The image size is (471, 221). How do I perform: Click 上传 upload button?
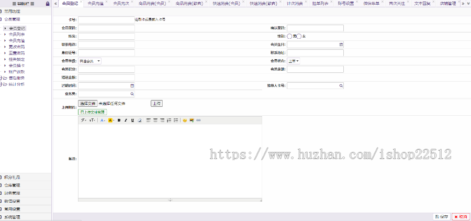pyautogui.click(x=156, y=104)
